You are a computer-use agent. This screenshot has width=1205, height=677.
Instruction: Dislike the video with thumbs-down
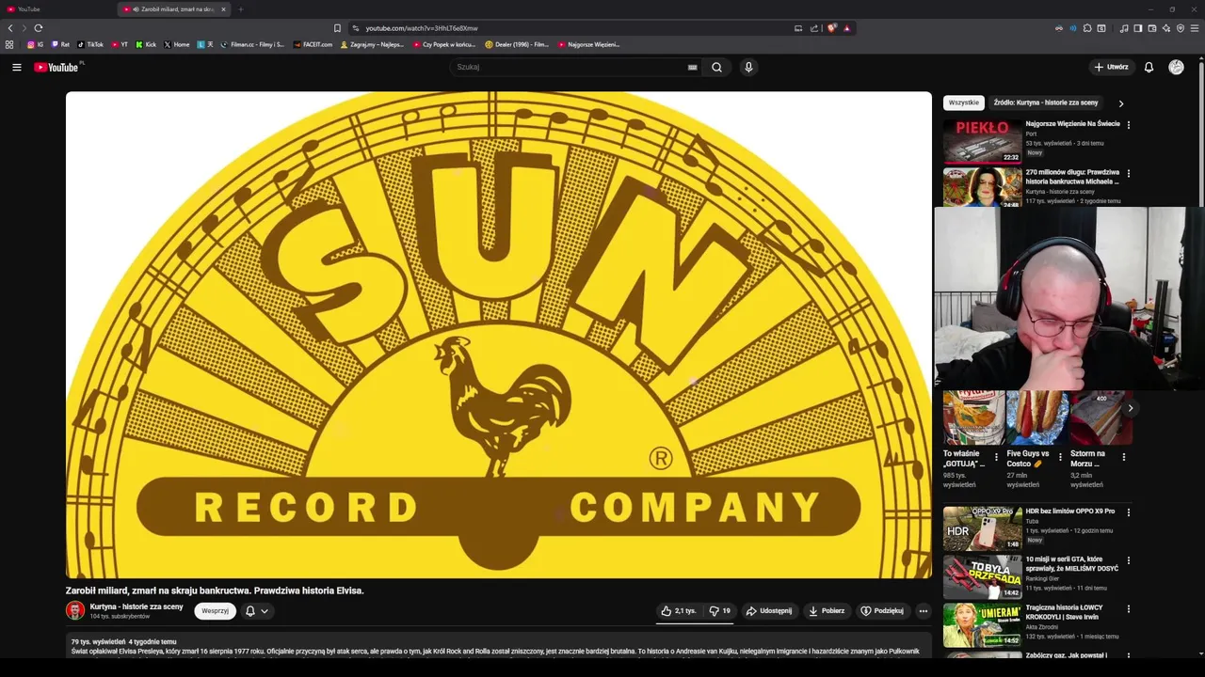point(720,611)
